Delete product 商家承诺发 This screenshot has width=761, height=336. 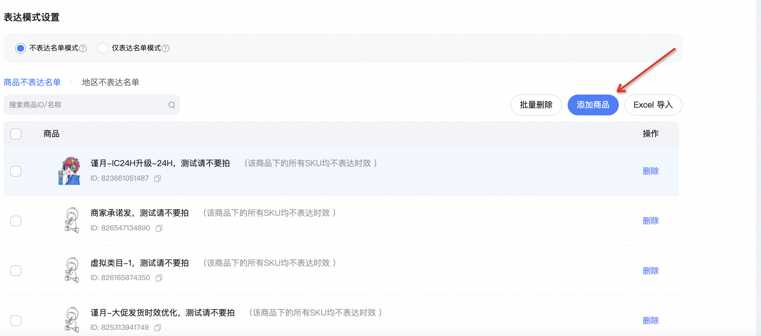[x=651, y=221]
